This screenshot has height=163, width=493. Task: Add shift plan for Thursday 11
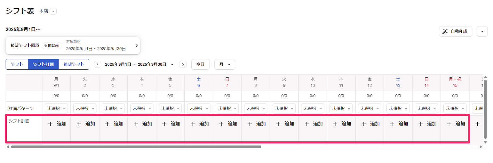pos(342,124)
